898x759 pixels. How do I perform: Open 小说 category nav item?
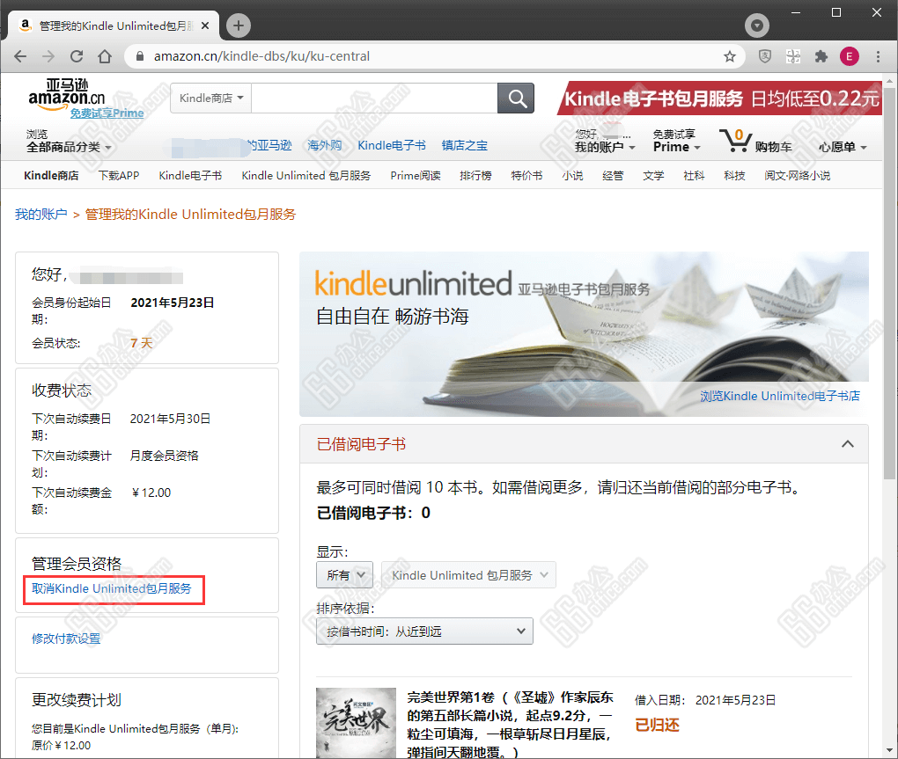[x=572, y=176]
